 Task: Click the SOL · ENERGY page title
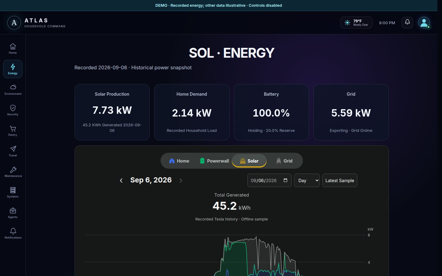232,53
